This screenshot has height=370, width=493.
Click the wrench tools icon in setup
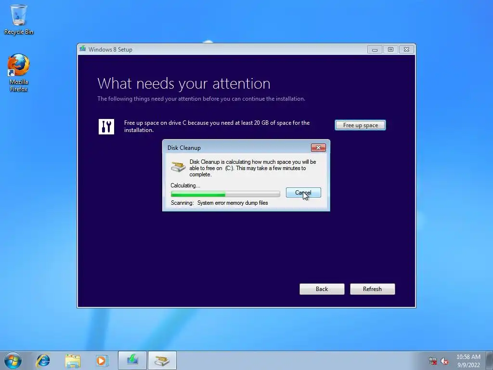[x=106, y=127]
